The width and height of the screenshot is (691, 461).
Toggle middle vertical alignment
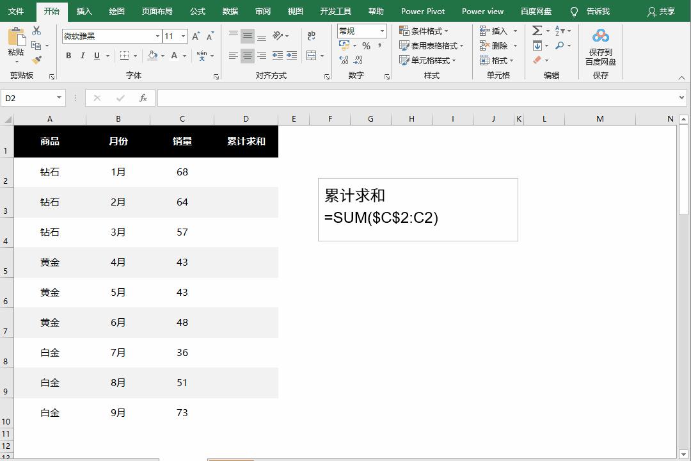pyautogui.click(x=248, y=36)
